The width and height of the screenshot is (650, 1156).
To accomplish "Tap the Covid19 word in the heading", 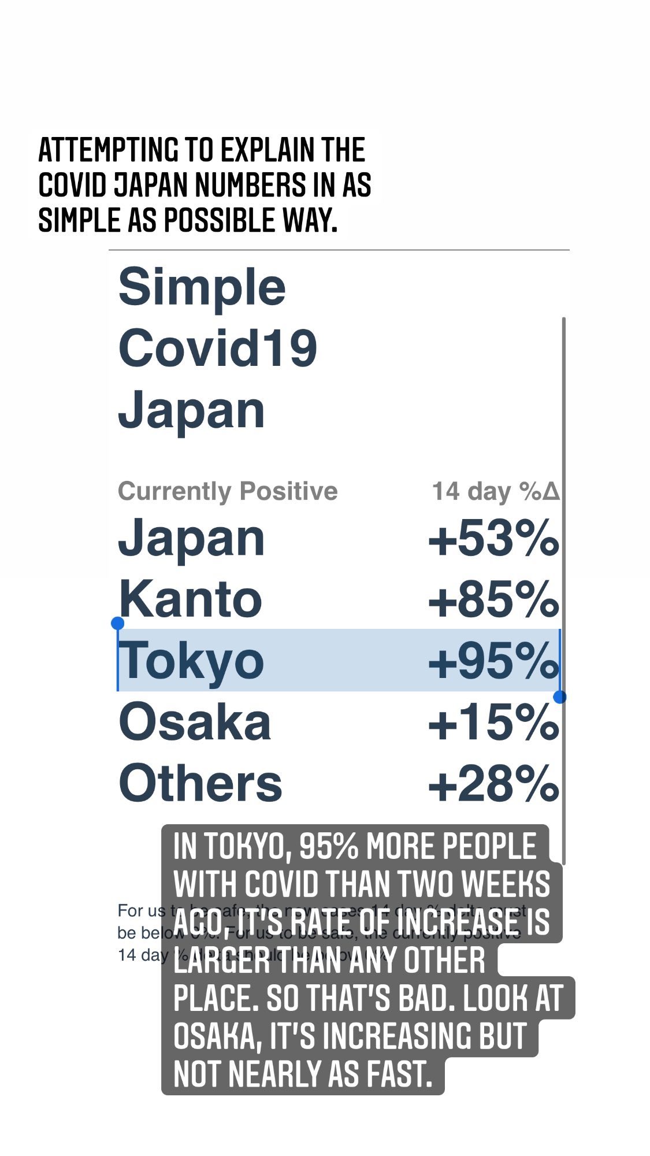I will pos(218,348).
